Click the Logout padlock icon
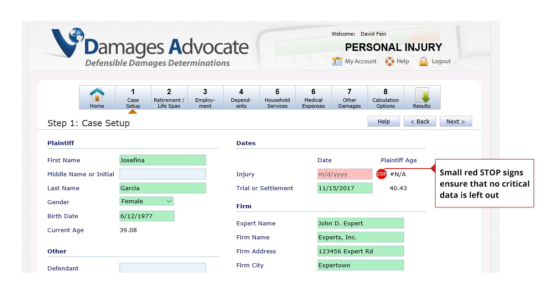Image resolution: width=557 pixels, height=293 pixels. (424, 61)
